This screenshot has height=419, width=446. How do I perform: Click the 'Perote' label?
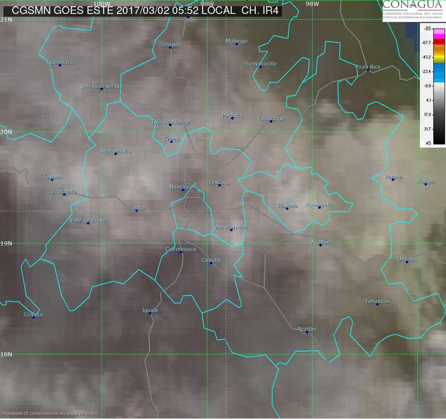393,177
